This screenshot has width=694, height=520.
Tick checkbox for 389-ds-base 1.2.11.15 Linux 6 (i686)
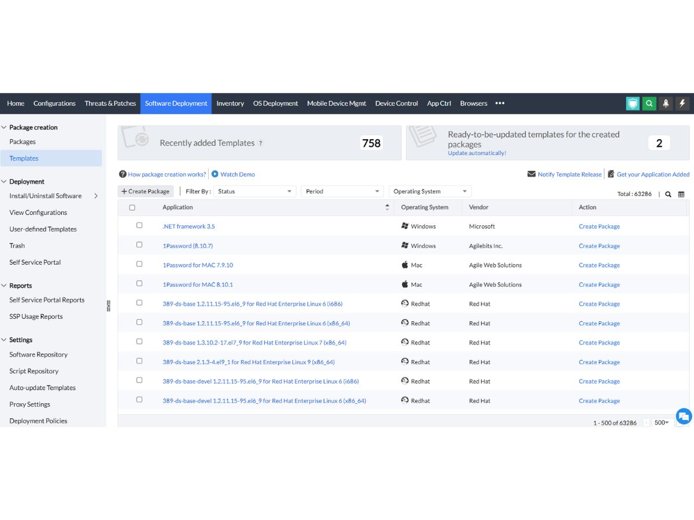(x=139, y=303)
